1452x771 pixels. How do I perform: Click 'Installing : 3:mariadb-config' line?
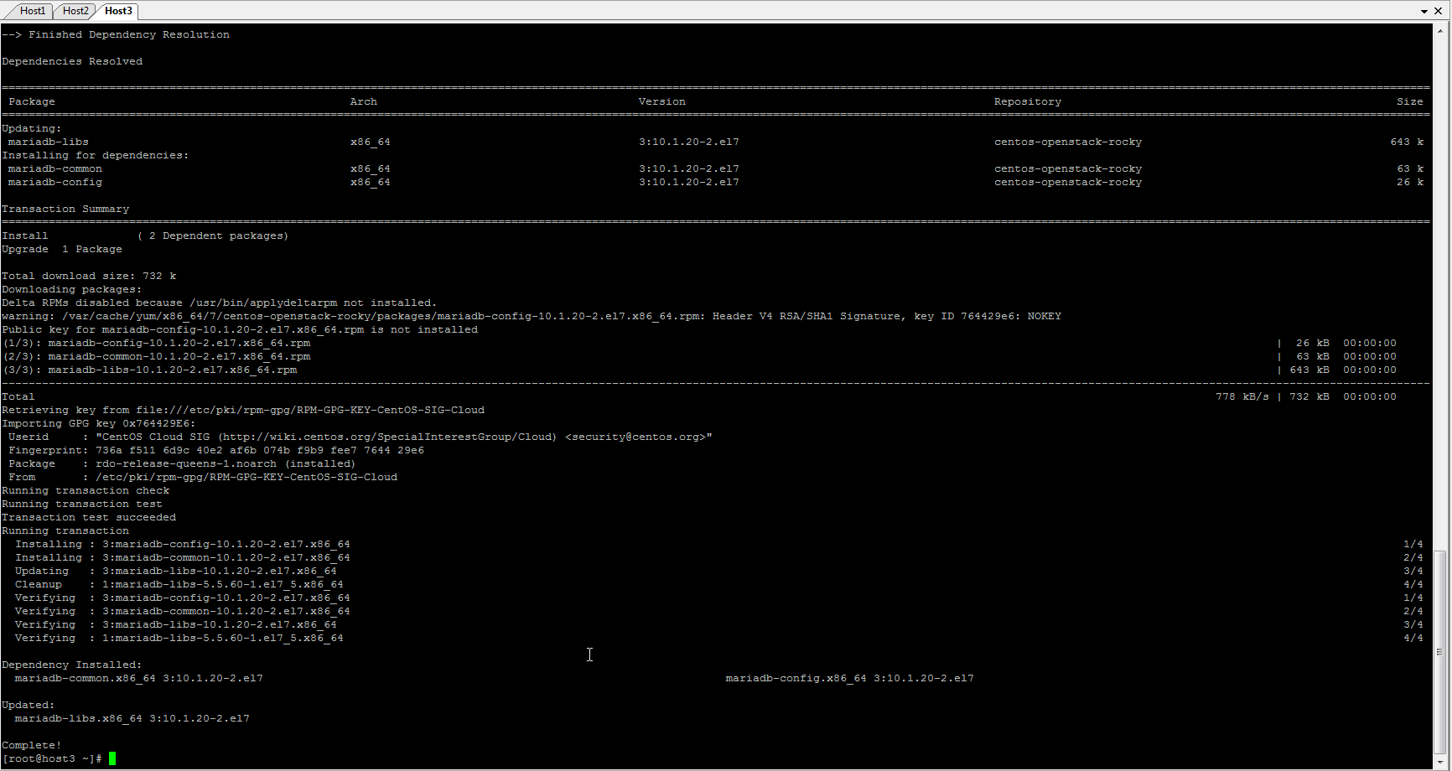(x=183, y=544)
